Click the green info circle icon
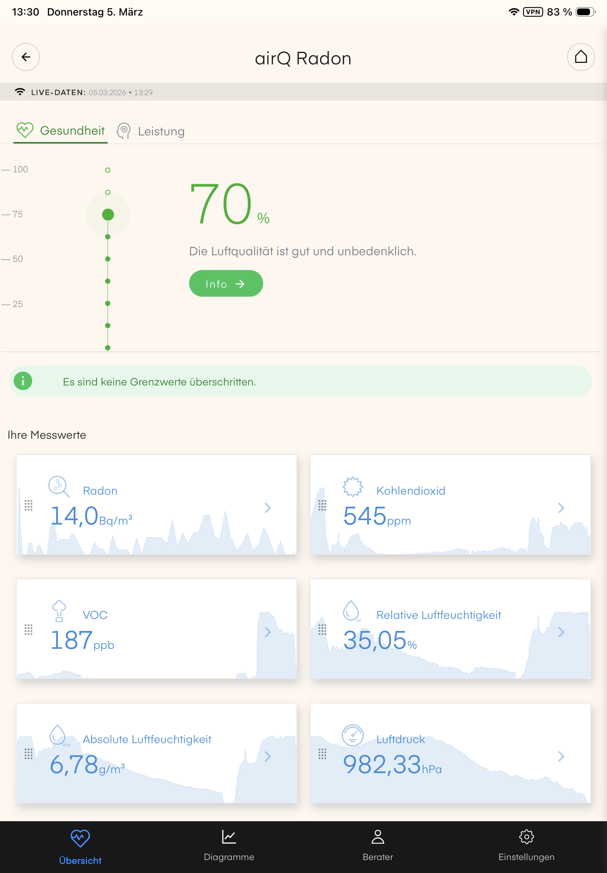 click(23, 381)
